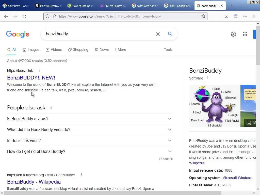This screenshot has height=195, width=260.
Task: Click the Google logo
Action: point(18,34)
